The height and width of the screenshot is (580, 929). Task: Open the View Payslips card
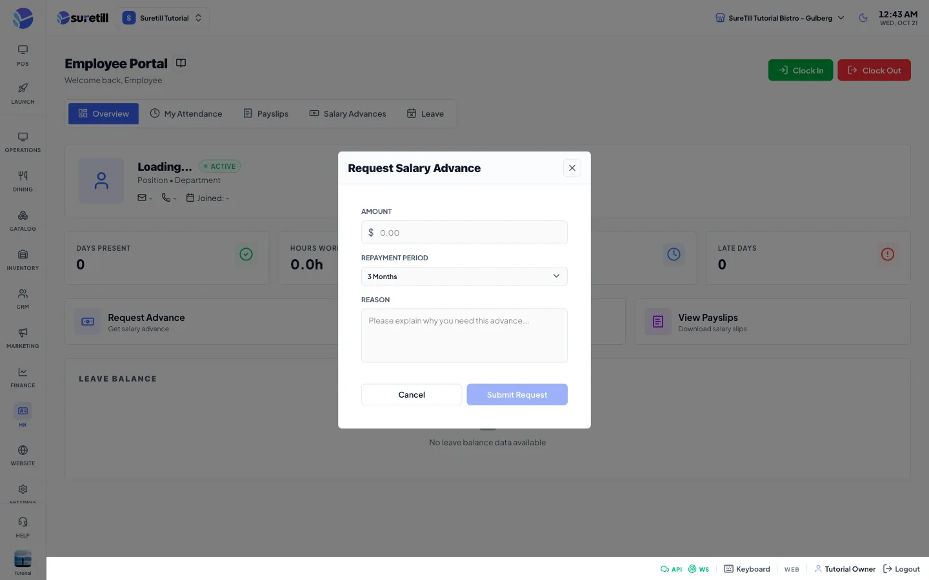(772, 322)
